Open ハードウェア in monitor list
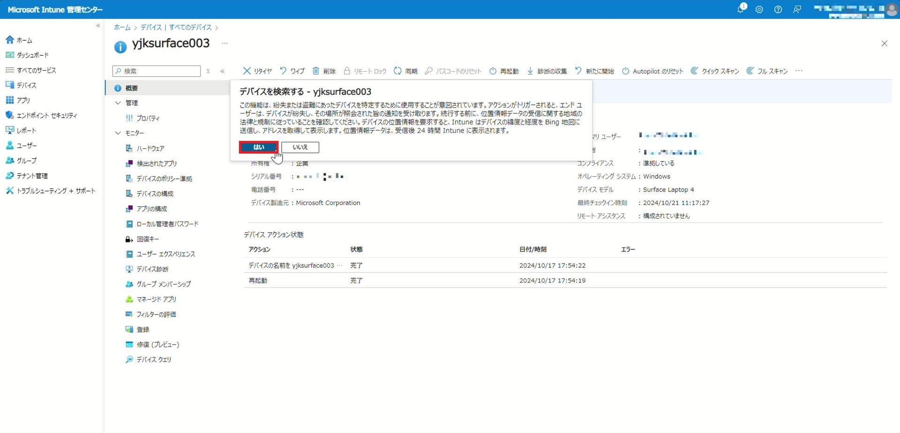 (145, 148)
